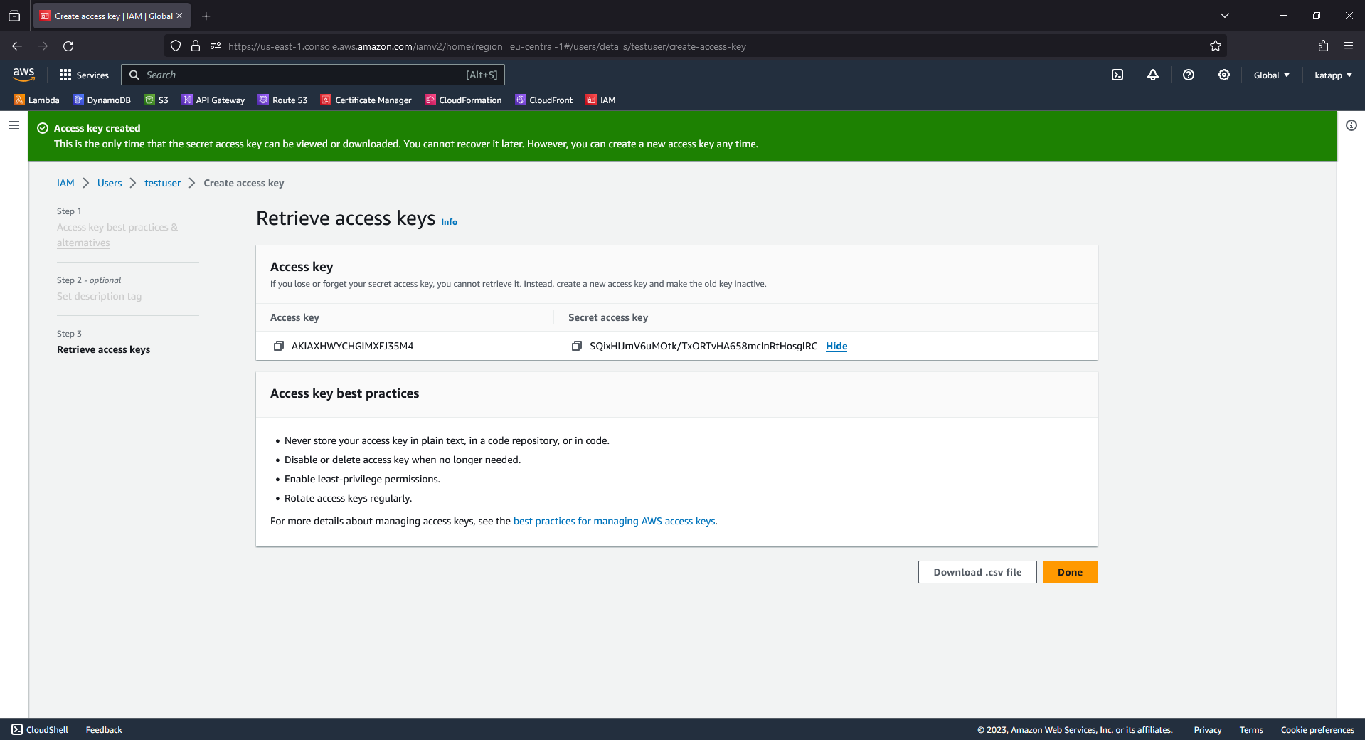
Task: Open the Services grid menu
Action: [x=84, y=75]
